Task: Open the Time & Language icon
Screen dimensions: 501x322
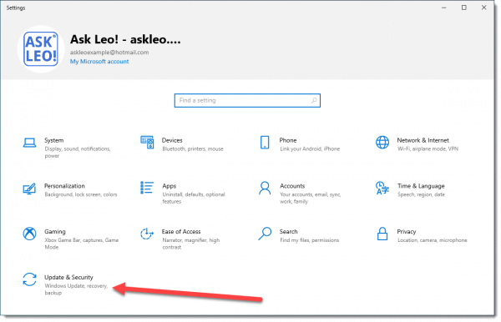Action: click(x=382, y=188)
